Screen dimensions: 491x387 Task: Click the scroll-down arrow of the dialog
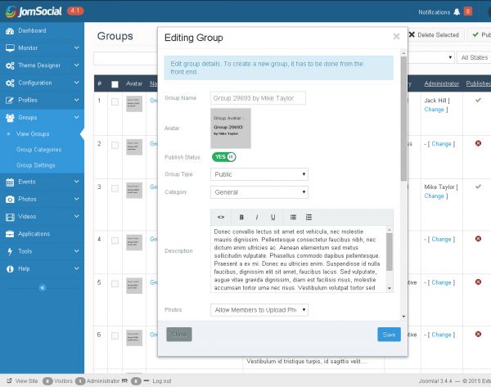(403, 317)
